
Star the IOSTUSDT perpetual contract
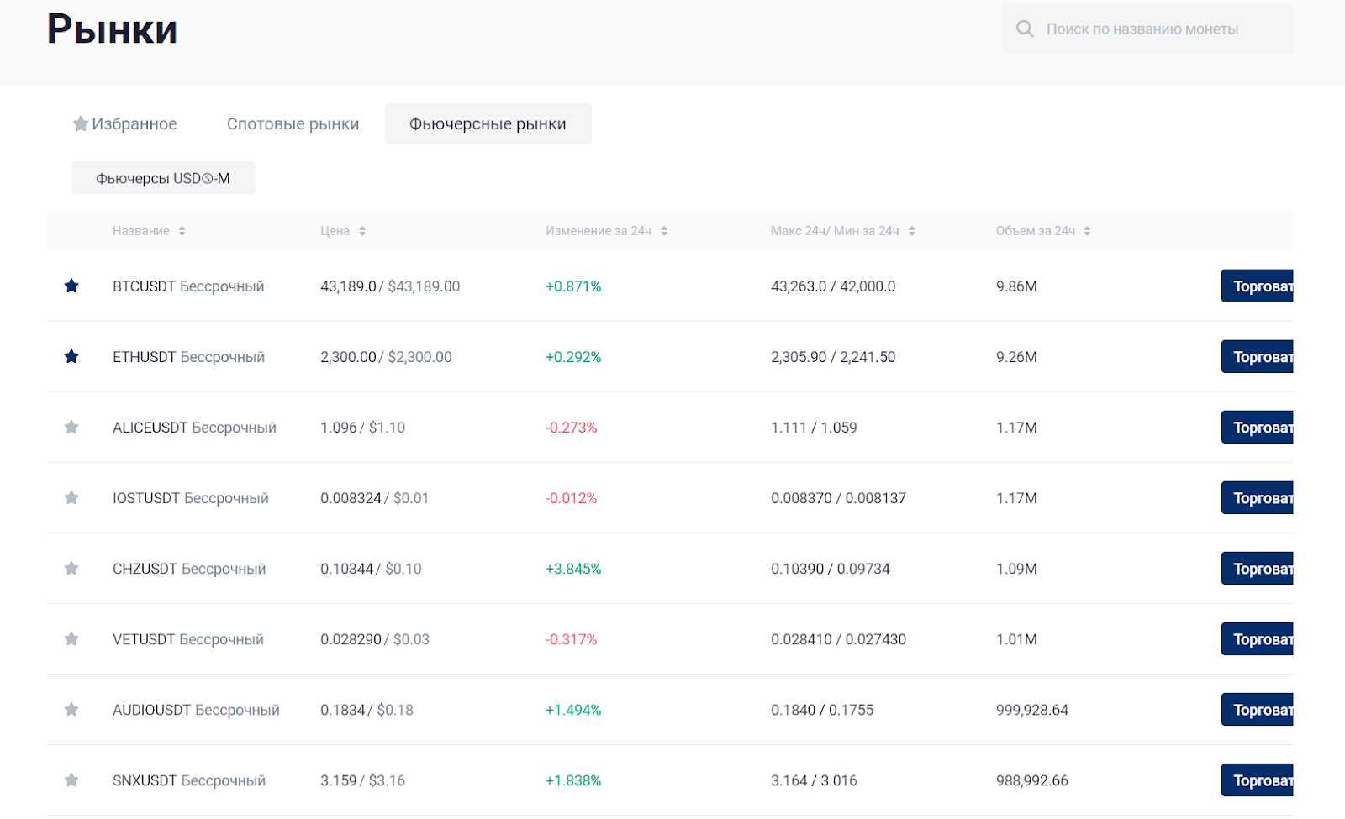click(x=71, y=498)
